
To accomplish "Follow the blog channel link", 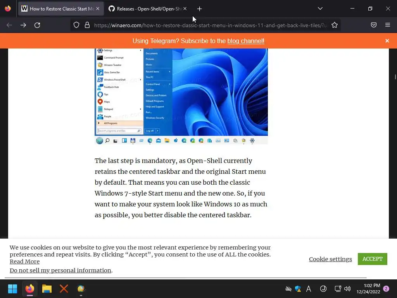I will click(245, 41).
